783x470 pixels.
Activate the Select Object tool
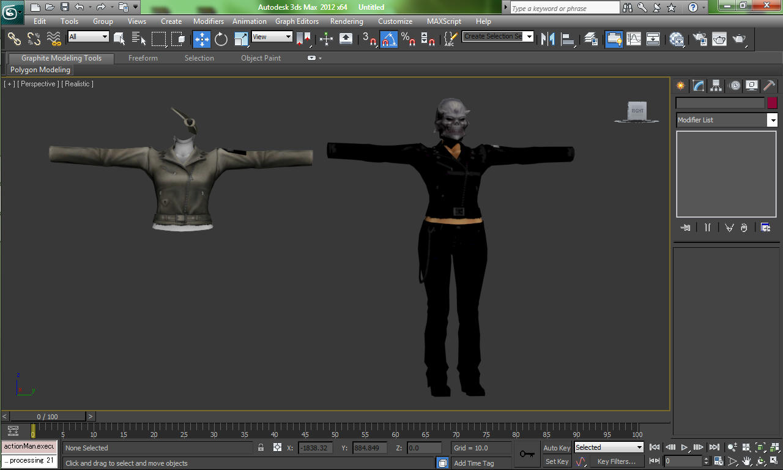[119, 39]
